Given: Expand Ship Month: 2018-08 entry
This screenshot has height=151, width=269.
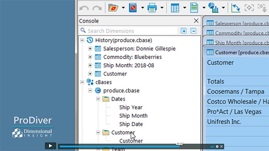Looking at the screenshot, I should pyautogui.click(x=90, y=65).
